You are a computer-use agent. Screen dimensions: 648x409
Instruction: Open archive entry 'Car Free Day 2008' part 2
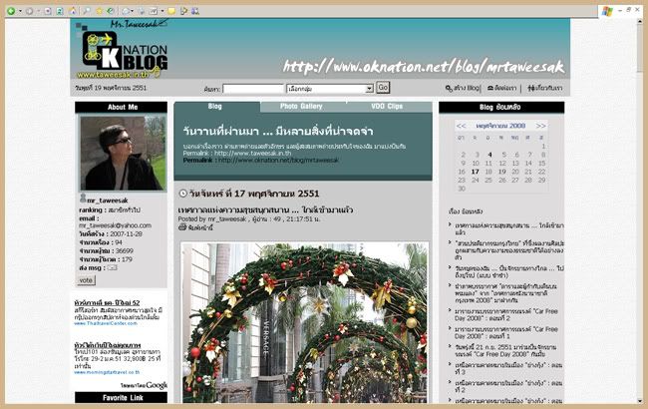tap(505, 314)
